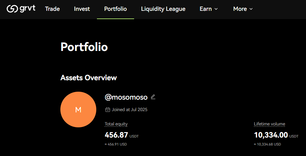Viewport: 306px width, 156px height.
Task: Expand the Earn dropdown chevron
Action: pos(216,9)
